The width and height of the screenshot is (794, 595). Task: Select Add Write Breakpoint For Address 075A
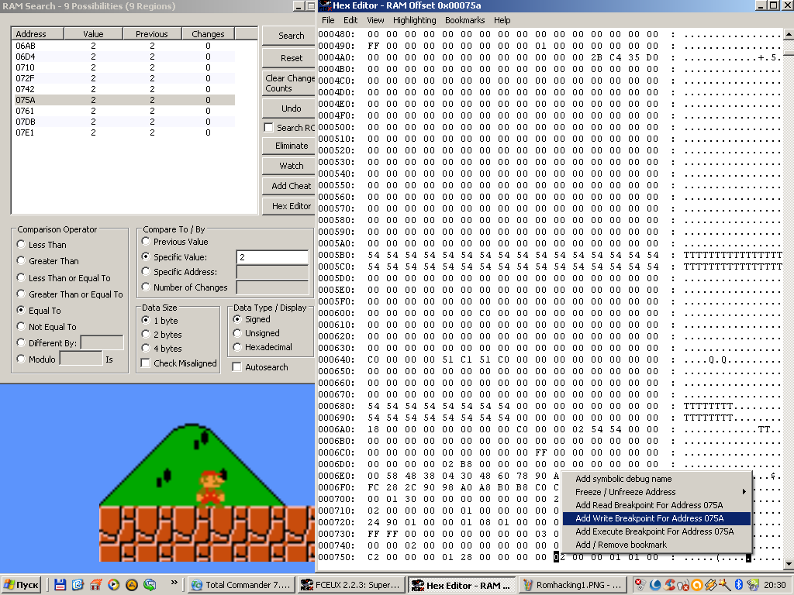[656, 518]
